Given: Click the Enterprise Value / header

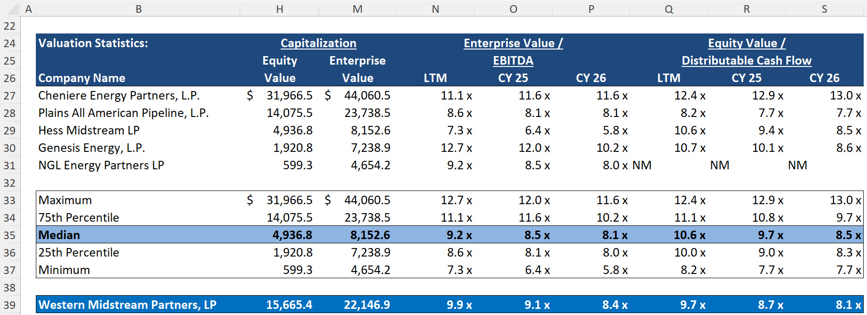Looking at the screenshot, I should (x=513, y=43).
